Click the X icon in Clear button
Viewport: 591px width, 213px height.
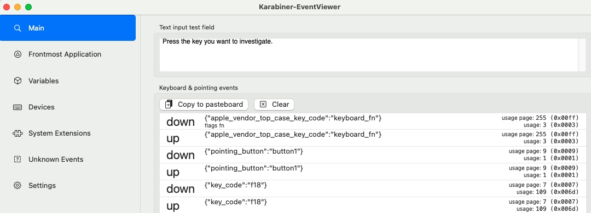(x=263, y=104)
